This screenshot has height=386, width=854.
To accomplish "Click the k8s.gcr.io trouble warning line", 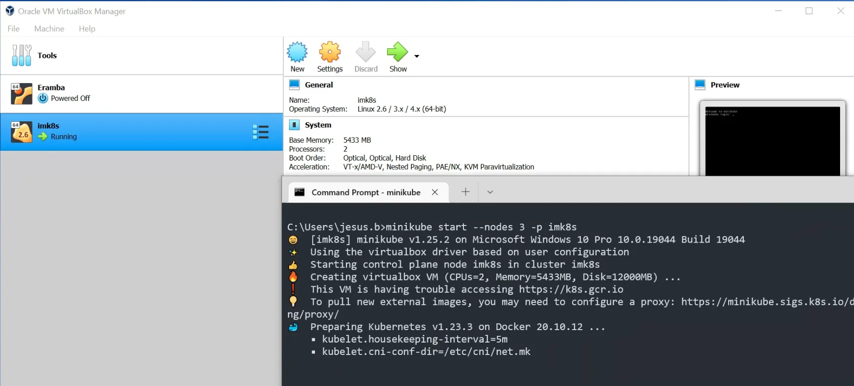I will pos(467,289).
